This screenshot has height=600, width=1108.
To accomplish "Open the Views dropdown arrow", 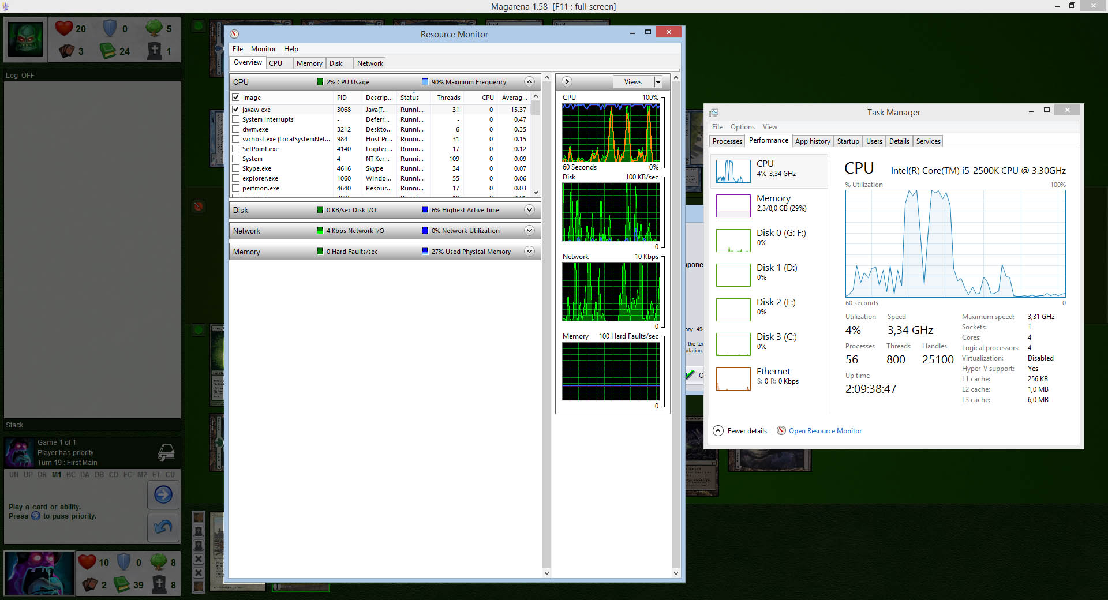I will [658, 82].
